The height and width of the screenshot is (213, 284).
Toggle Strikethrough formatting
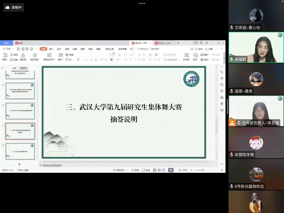[91, 60]
